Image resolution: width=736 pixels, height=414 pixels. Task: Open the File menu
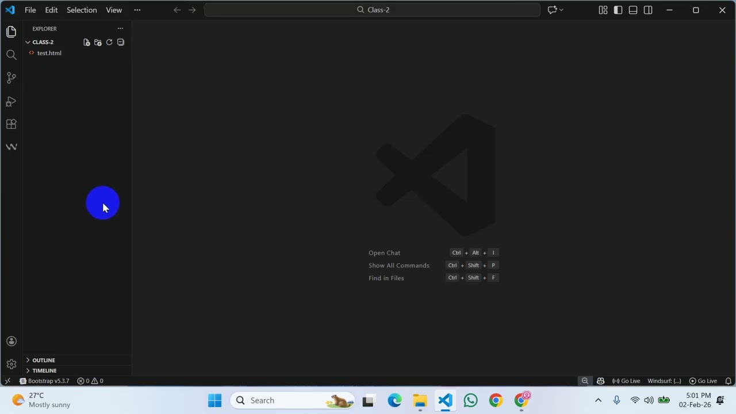coord(30,10)
